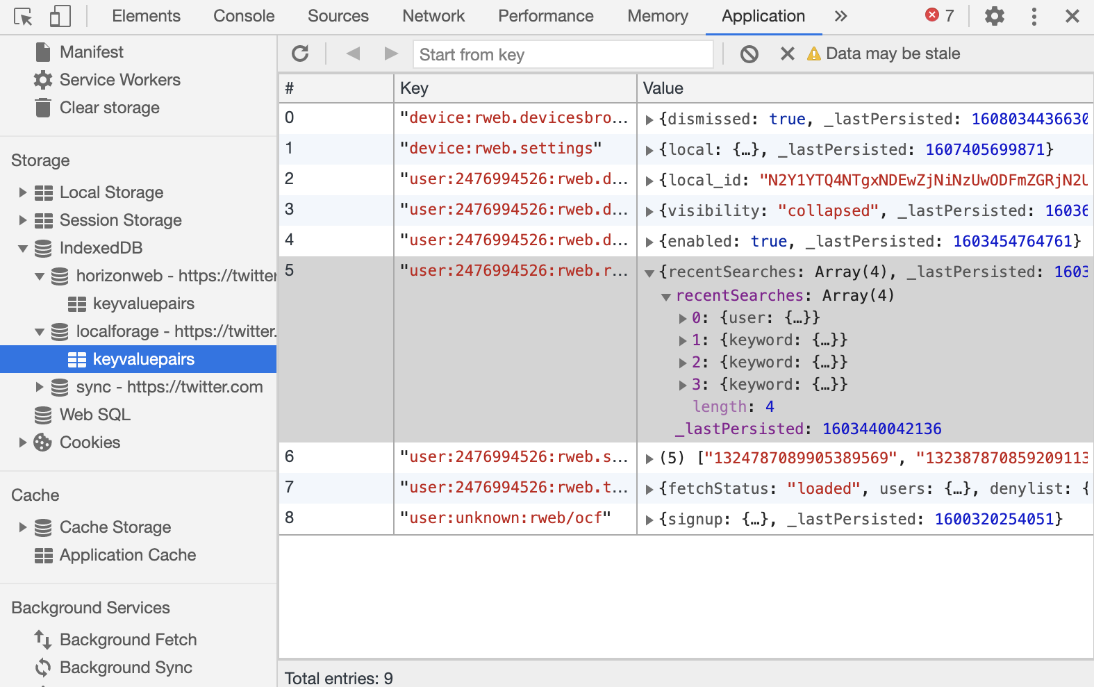Activate the inspect element picker icon
The width and height of the screenshot is (1094, 687).
pos(23,16)
